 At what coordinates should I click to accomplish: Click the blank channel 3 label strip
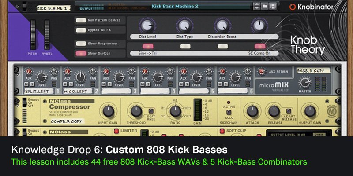pos(116,91)
